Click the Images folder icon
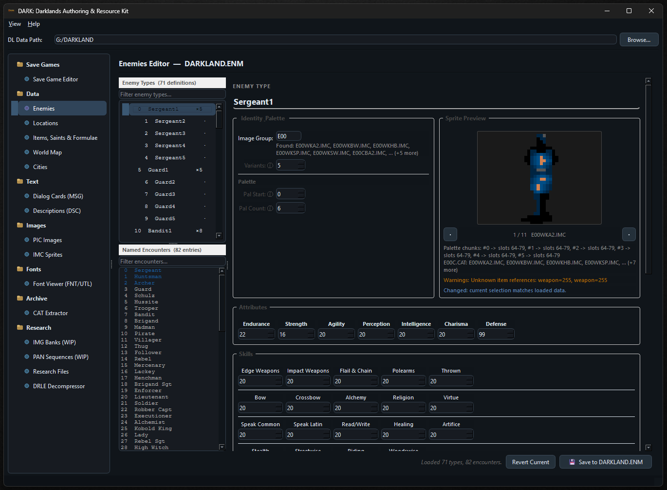 click(x=20, y=225)
